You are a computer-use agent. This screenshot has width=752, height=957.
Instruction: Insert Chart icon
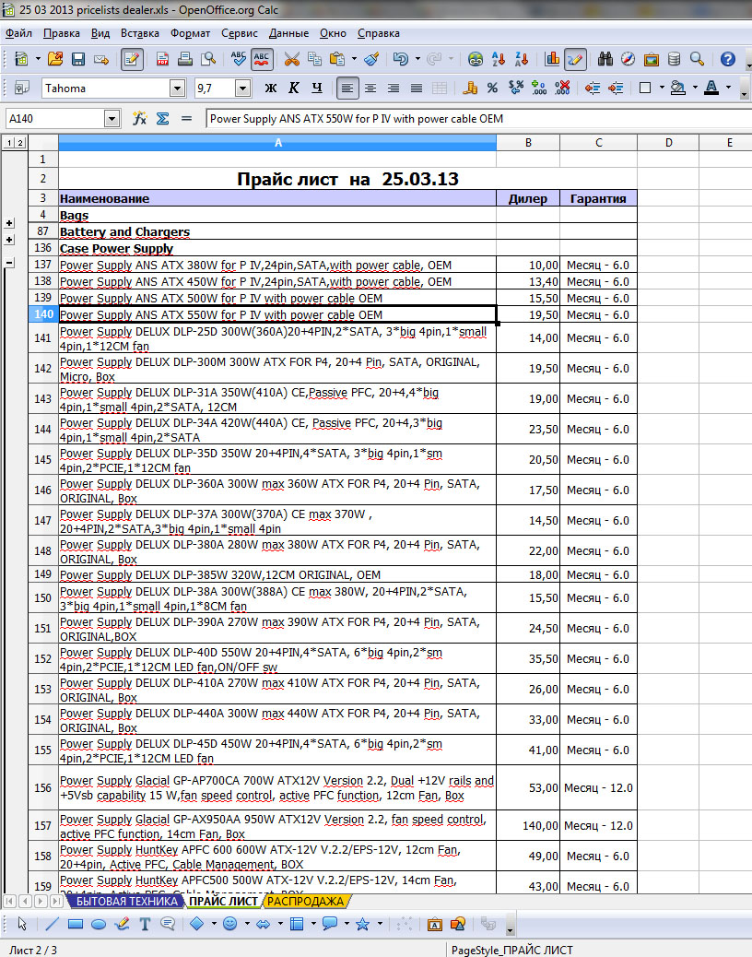[552, 59]
